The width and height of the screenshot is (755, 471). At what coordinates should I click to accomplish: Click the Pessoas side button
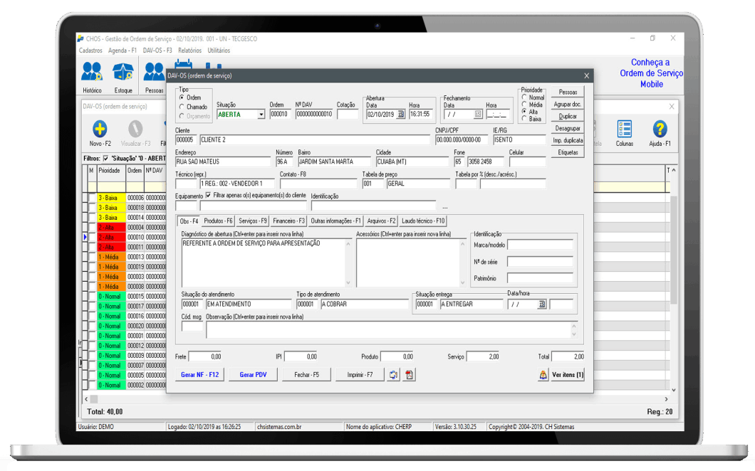(568, 92)
